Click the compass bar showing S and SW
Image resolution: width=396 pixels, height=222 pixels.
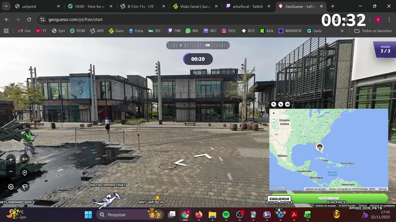pos(198,45)
